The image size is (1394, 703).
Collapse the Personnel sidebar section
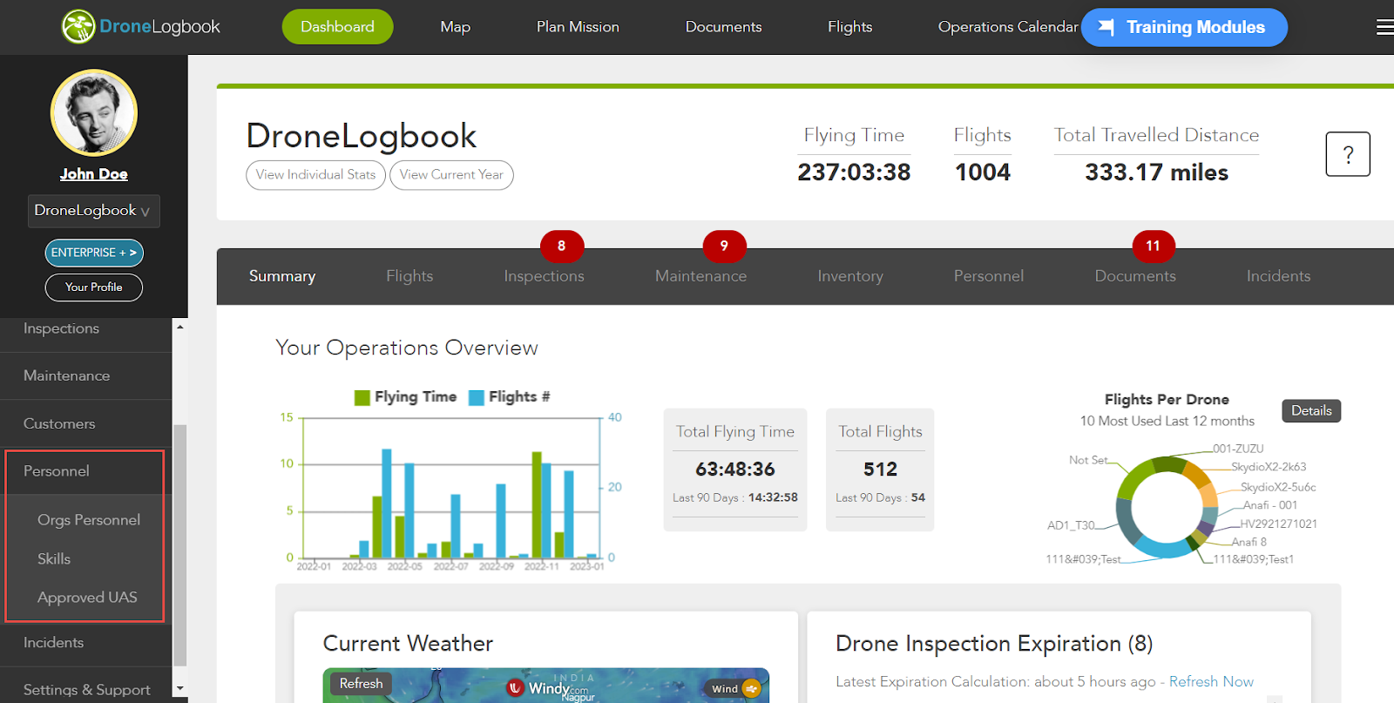(x=85, y=471)
